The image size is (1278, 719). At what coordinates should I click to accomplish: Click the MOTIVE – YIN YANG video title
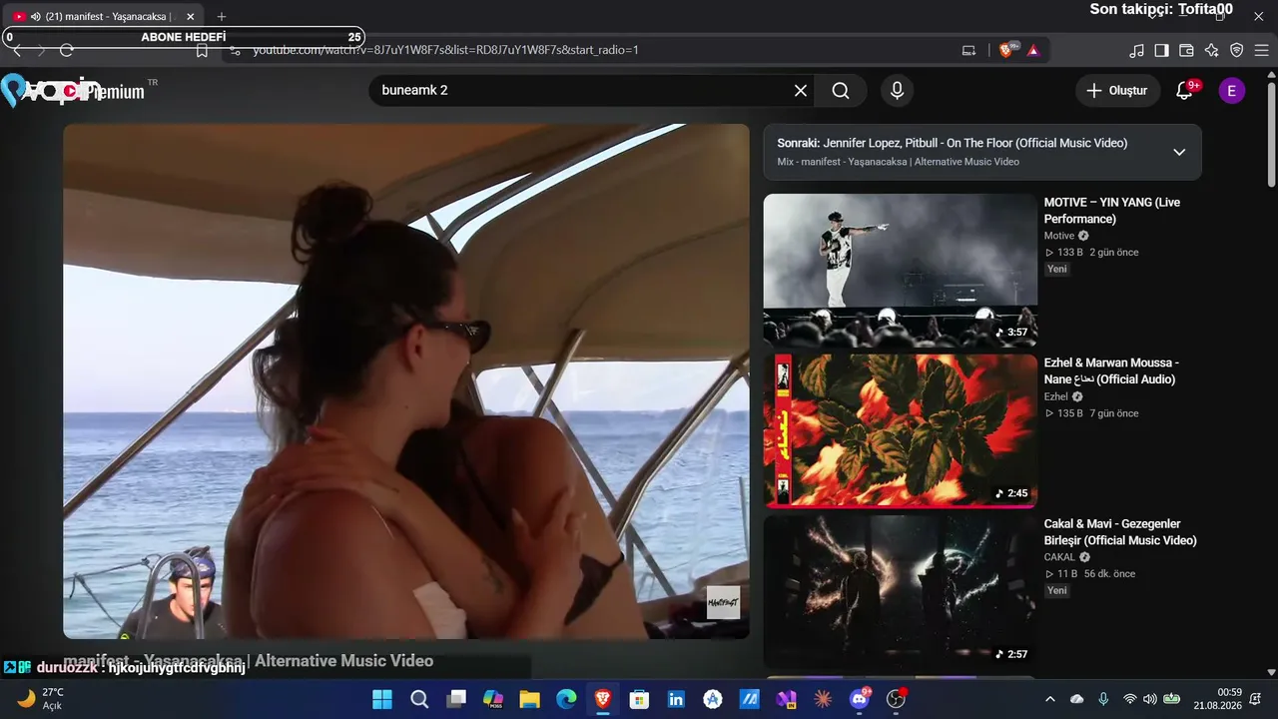1112,211
